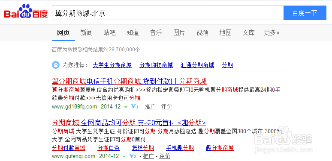Select the 网页 tab
The image size is (332, 161).
[x=63, y=32]
